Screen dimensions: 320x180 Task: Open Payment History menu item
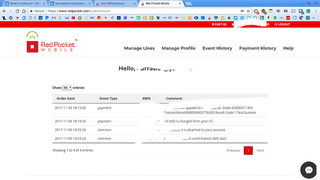point(257,48)
